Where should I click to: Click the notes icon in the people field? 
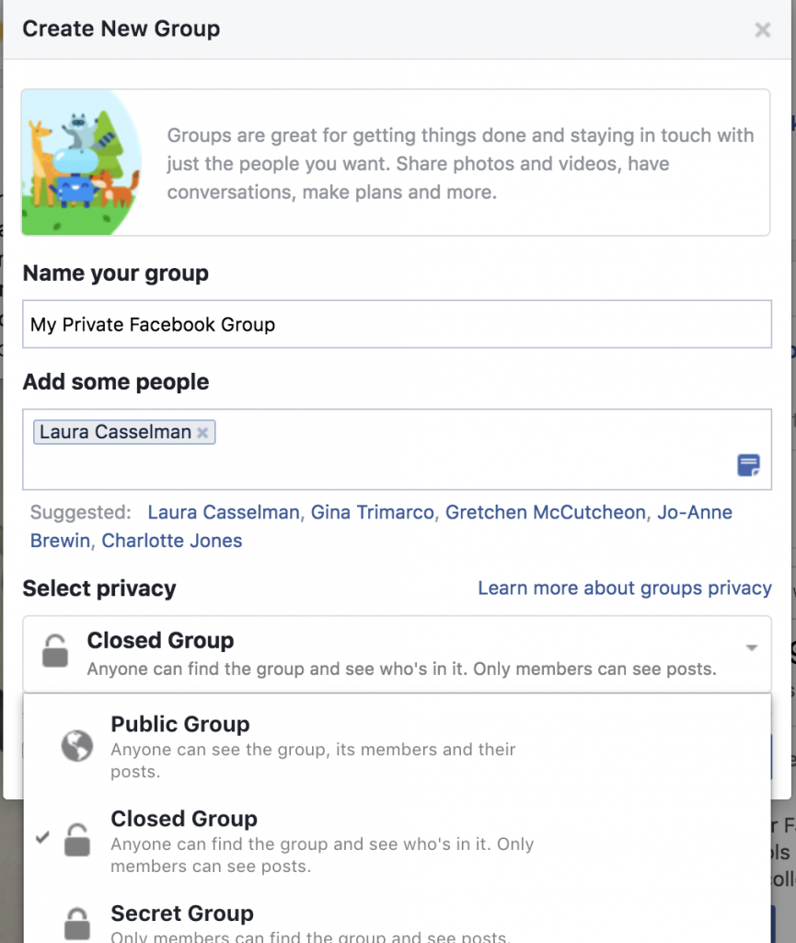(749, 466)
